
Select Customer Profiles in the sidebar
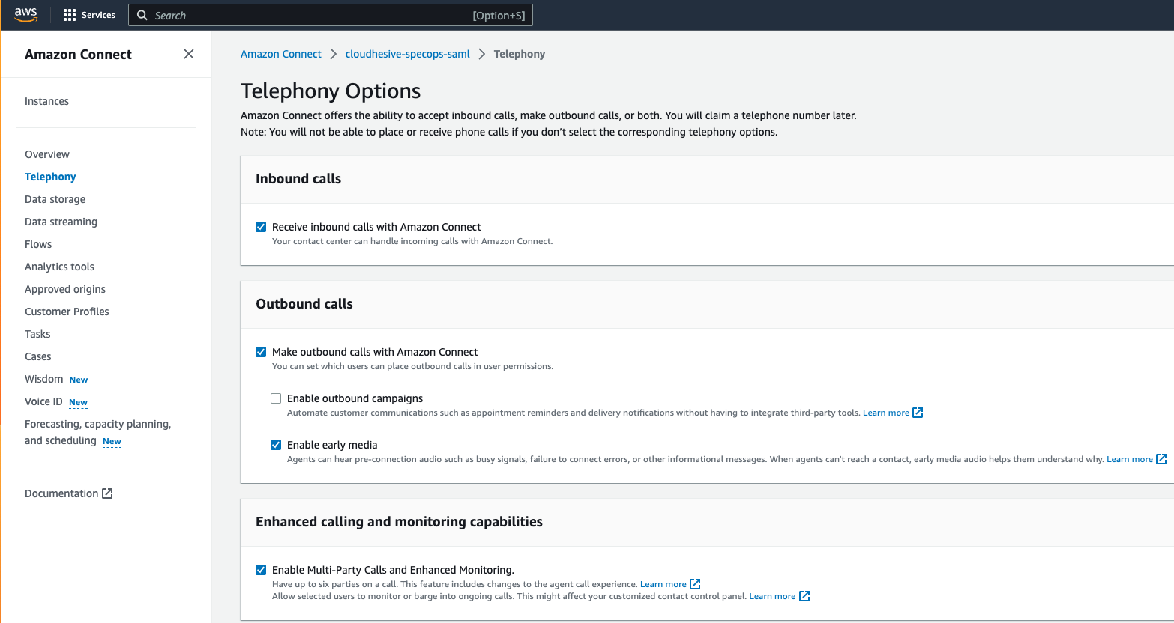pos(67,311)
